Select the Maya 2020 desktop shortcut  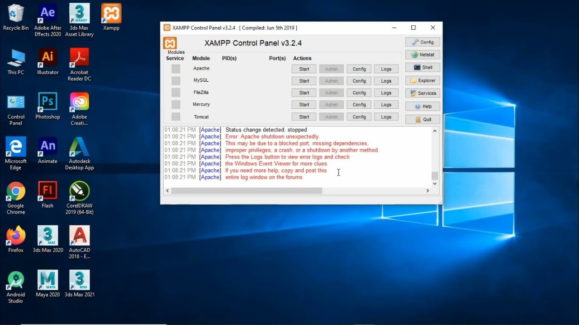click(47, 284)
